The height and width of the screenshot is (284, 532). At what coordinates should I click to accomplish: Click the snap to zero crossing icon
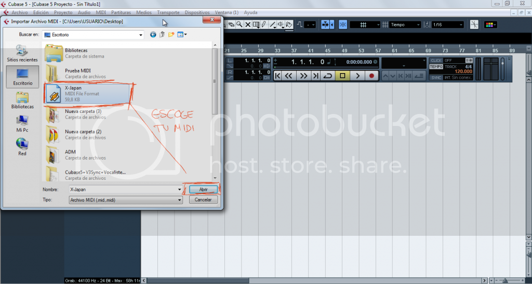click(474, 25)
